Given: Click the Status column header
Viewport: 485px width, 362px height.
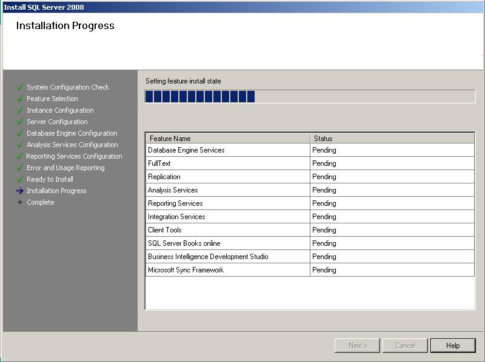Looking at the screenshot, I should [392, 139].
